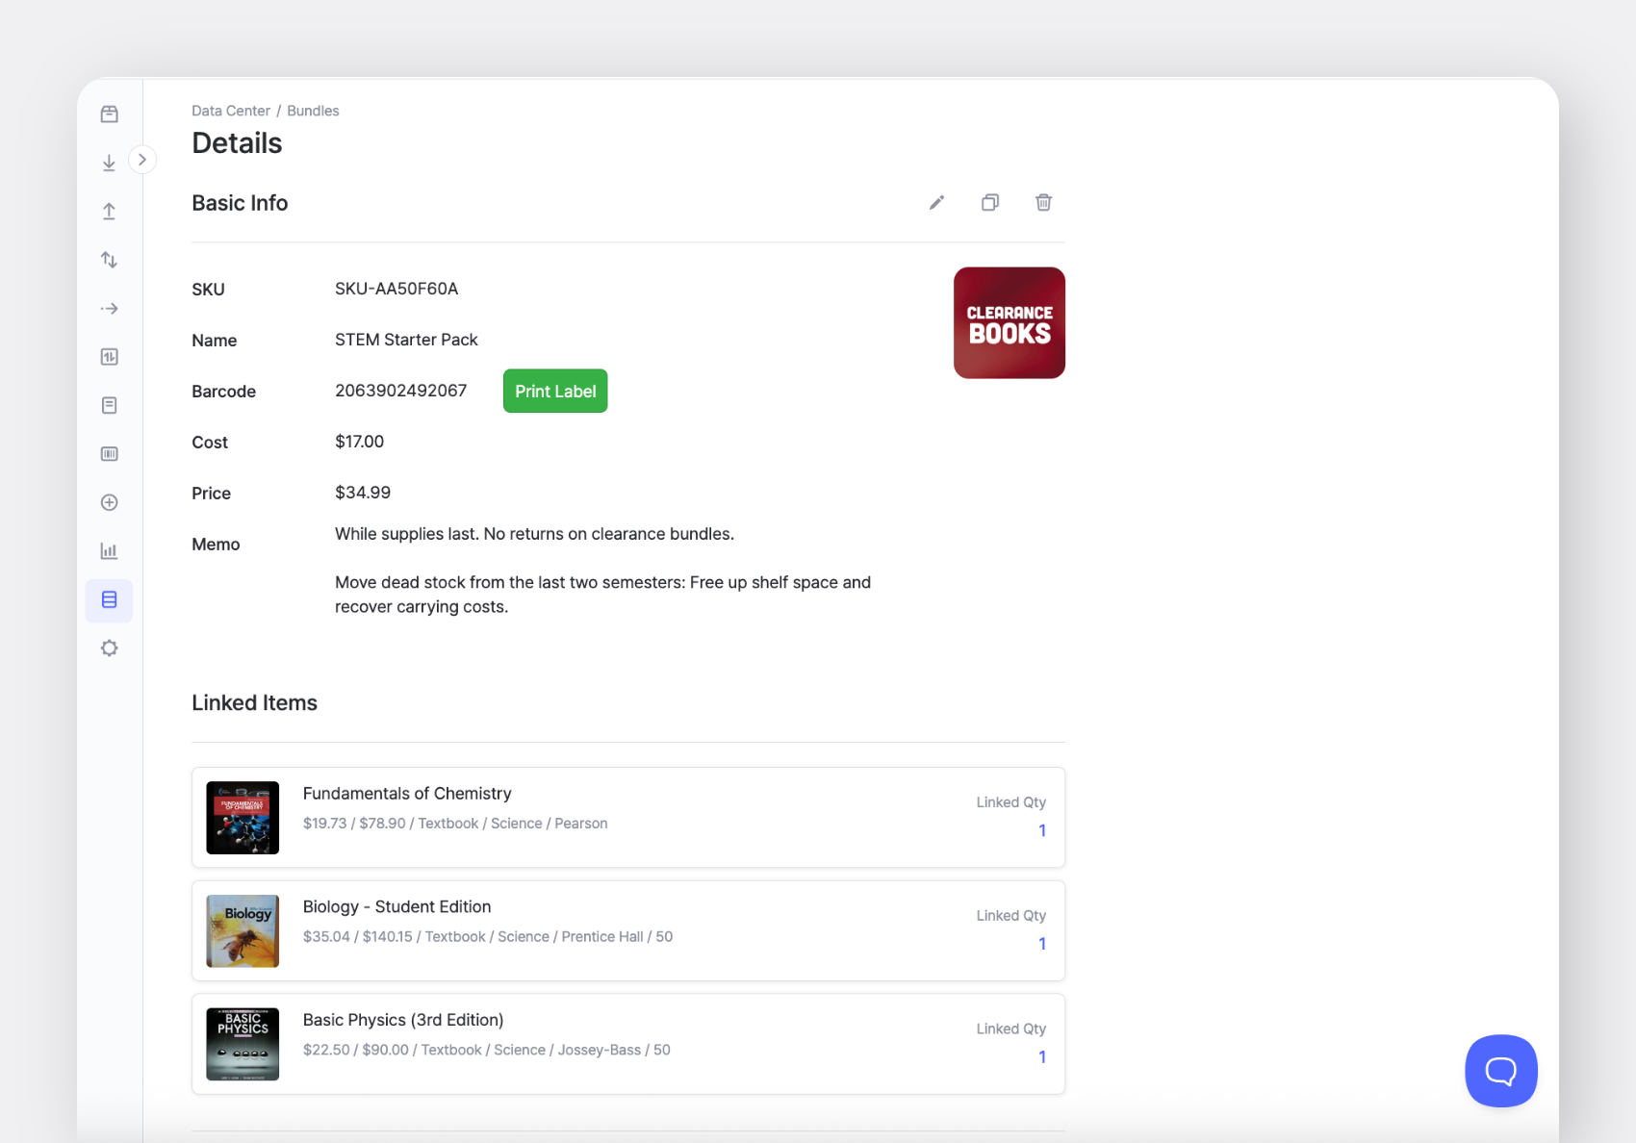Select the outbound upload icon on sidebar

pos(109,211)
